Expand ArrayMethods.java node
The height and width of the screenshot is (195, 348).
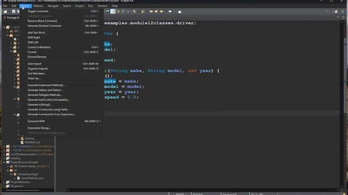coord(15,178)
